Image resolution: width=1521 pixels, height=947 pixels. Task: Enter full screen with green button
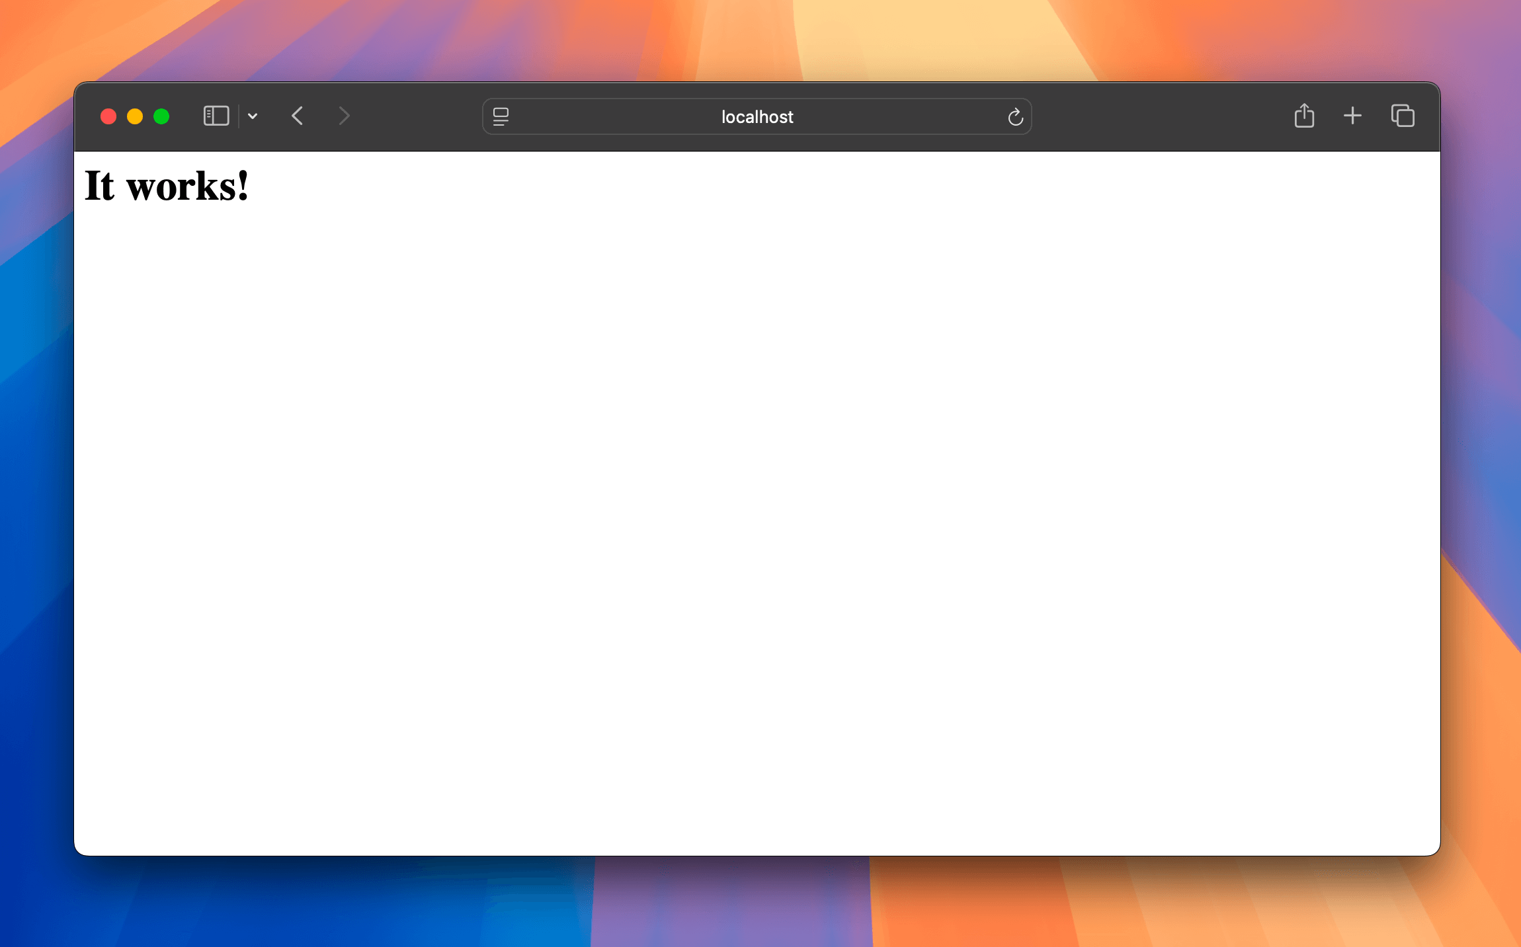pyautogui.click(x=161, y=117)
